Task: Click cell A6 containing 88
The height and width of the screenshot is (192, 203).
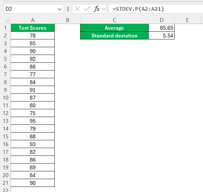Action: 33,67
